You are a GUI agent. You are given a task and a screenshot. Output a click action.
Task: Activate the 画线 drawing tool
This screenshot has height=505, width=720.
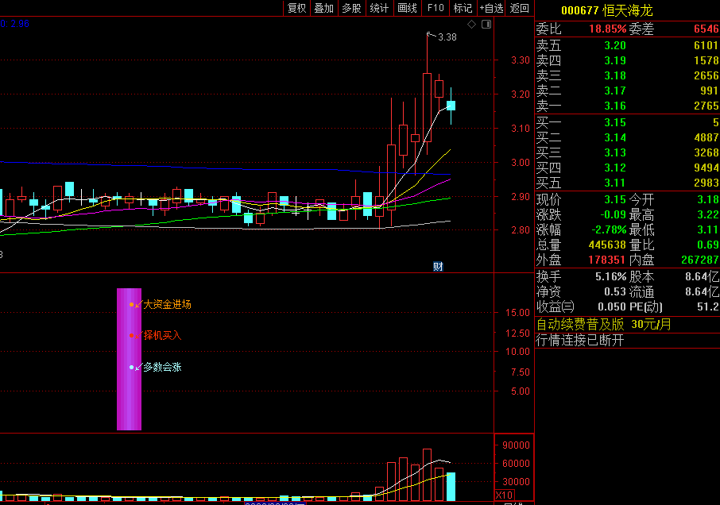(x=408, y=8)
